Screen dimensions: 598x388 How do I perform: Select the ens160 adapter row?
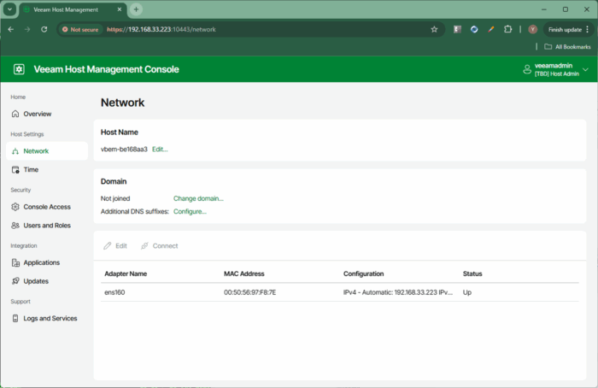(339, 292)
